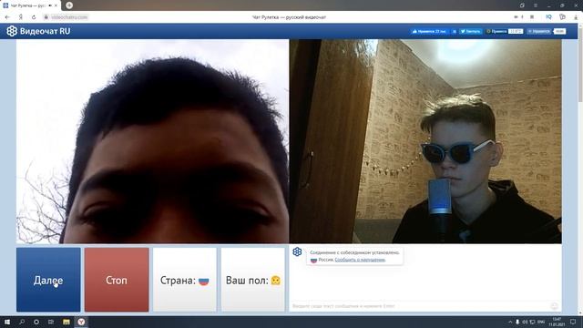The width and height of the screenshot is (583, 328).
Task: Click the site lock icon in address bar
Action: click(46, 17)
